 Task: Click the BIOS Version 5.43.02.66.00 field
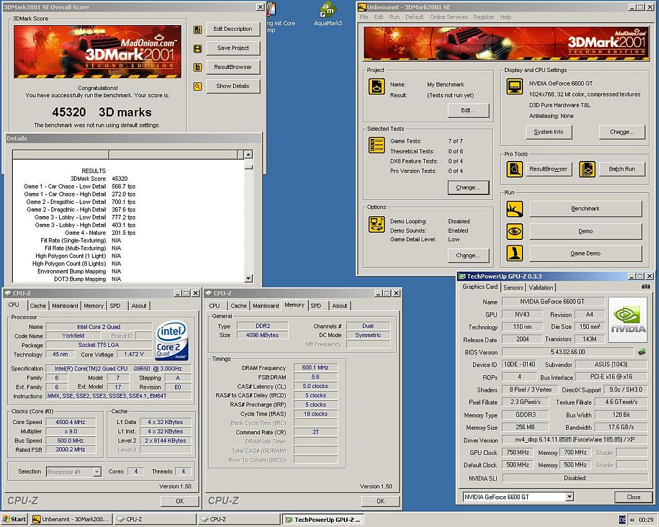click(x=568, y=352)
